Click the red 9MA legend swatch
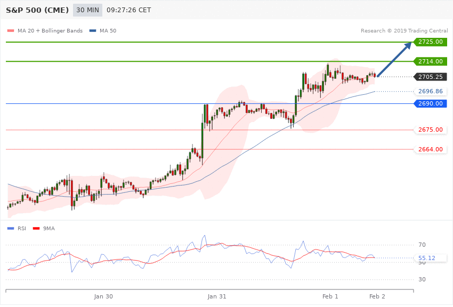 click(x=36, y=229)
